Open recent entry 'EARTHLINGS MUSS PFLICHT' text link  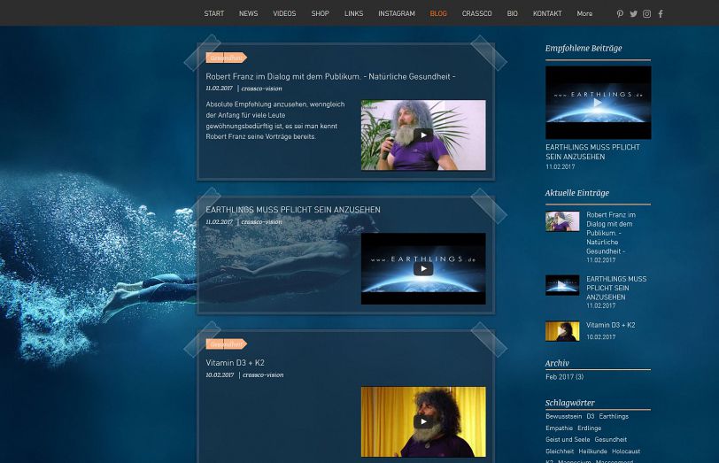tap(616, 288)
